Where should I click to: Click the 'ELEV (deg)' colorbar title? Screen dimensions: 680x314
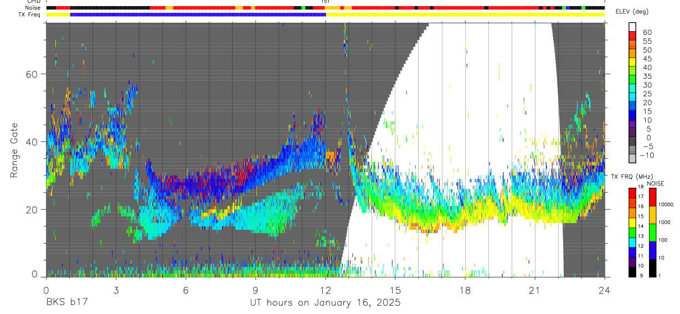click(x=632, y=12)
